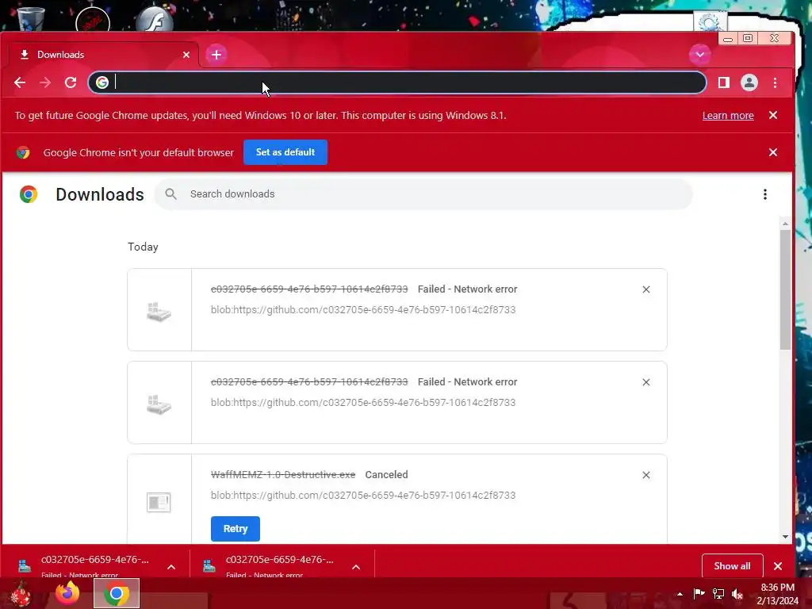Launch Firefox from the taskbar
812x609 pixels.
[x=68, y=593]
